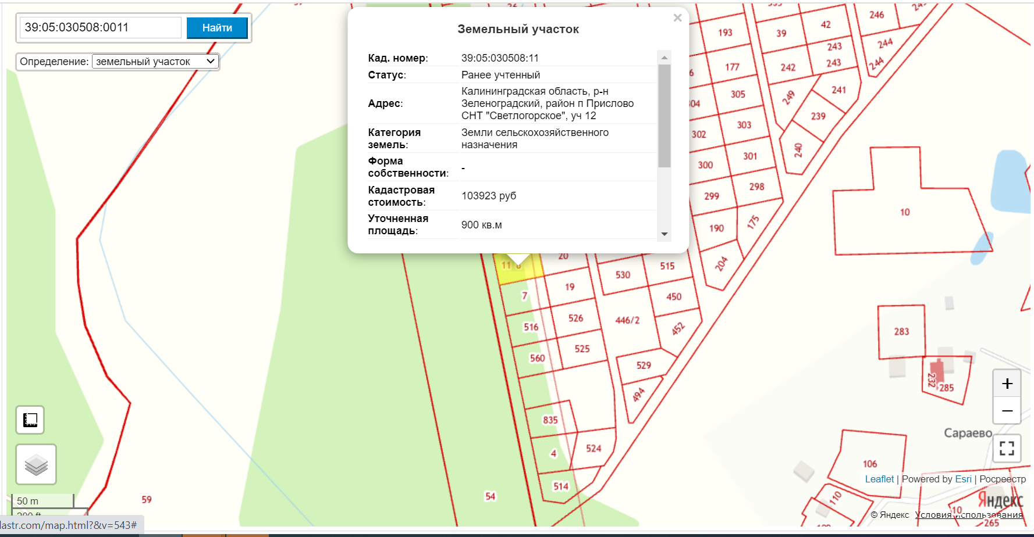
Task: Open the map layers switcher
Action: pyautogui.click(x=36, y=464)
